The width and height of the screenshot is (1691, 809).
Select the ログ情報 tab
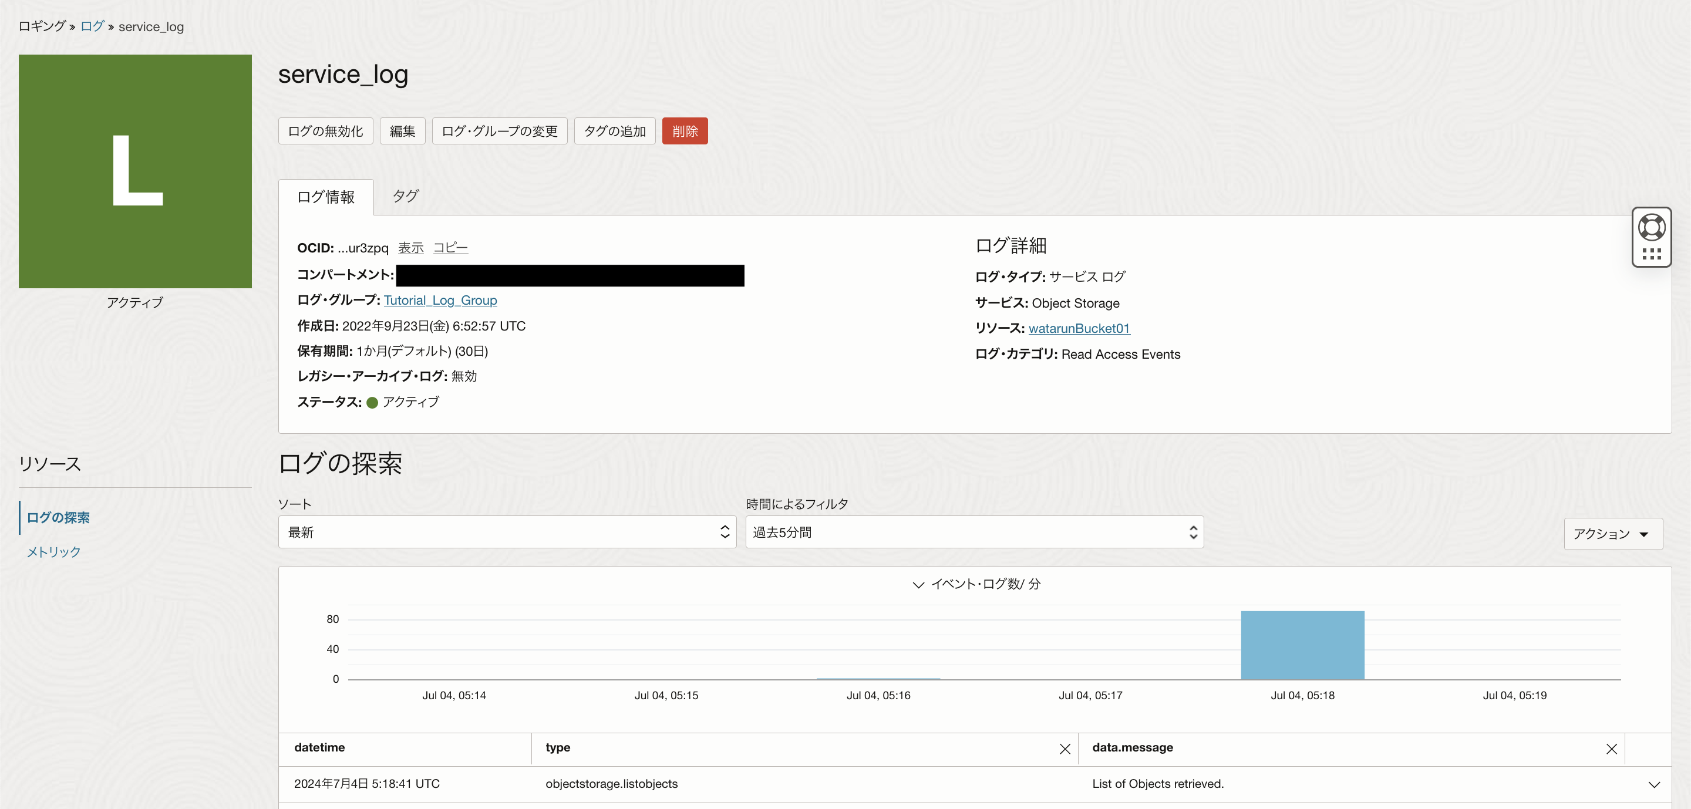326,197
